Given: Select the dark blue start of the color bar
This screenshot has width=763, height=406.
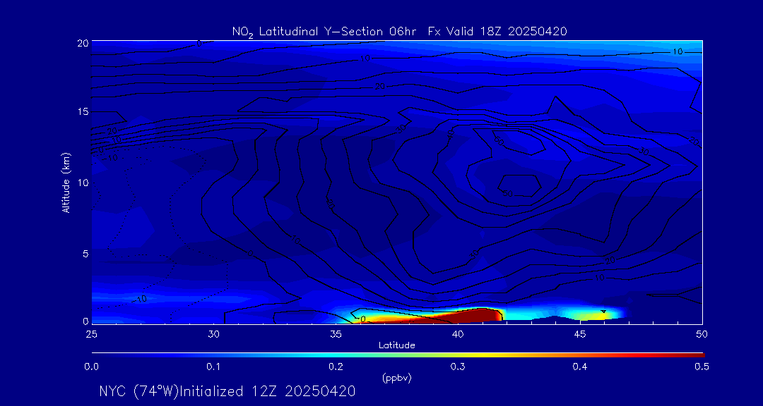Looking at the screenshot, I should (x=99, y=354).
